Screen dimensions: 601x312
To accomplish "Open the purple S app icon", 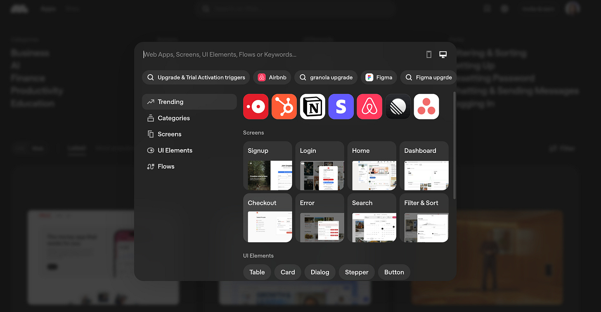I will [341, 106].
